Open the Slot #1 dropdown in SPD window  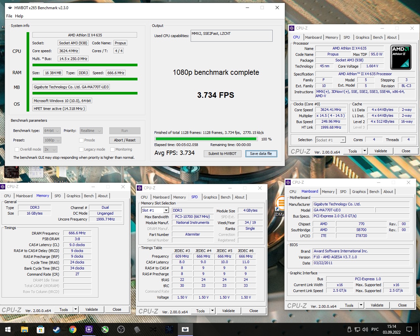click(155, 210)
